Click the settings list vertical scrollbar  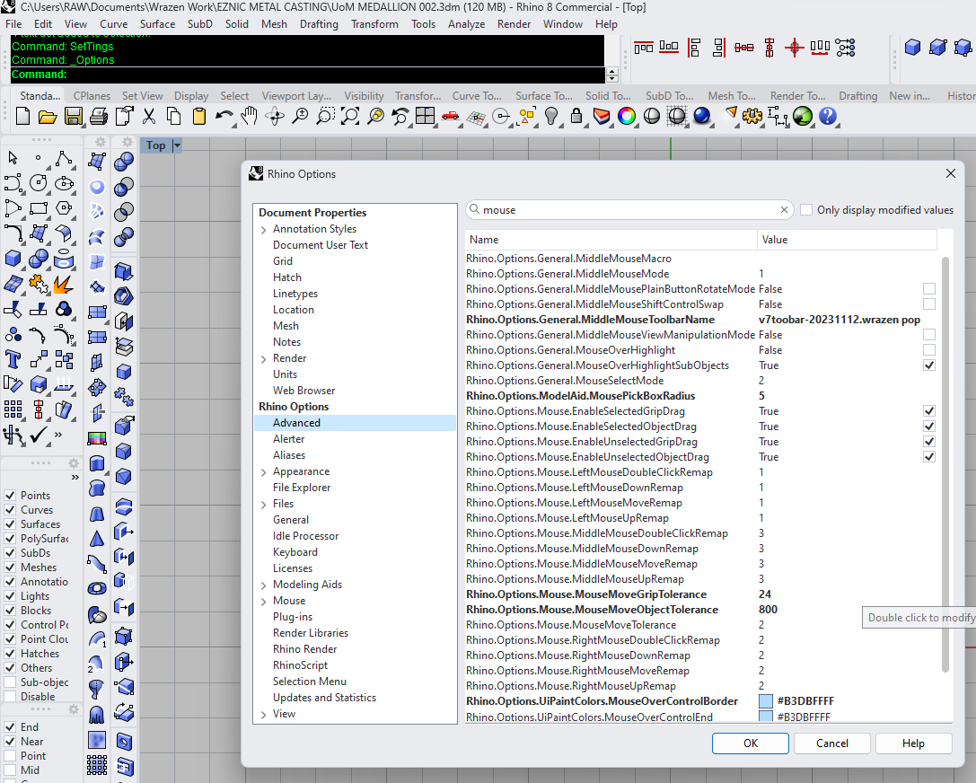pos(945,463)
